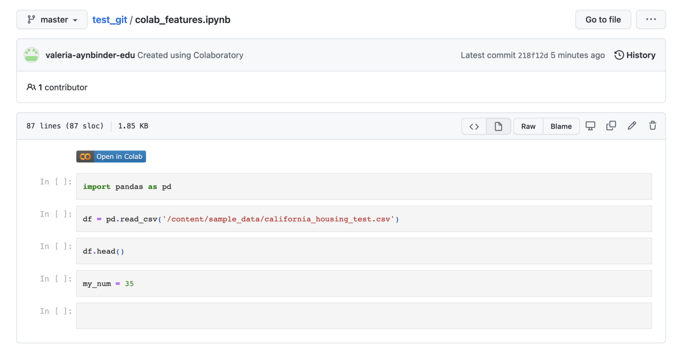Switch to source code view icon
The width and height of the screenshot is (682, 361).
(474, 126)
